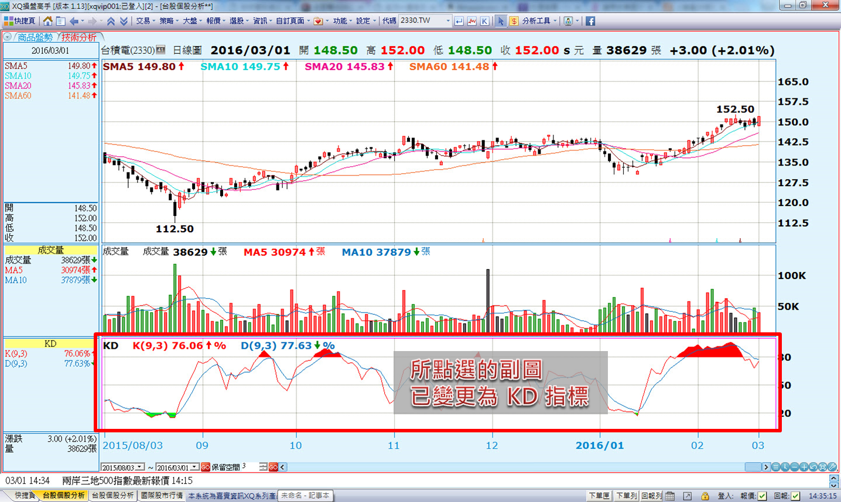Image resolution: width=841 pixels, height=502 pixels.
Task: Open the user account icon in toolbar
Action: coord(568,21)
